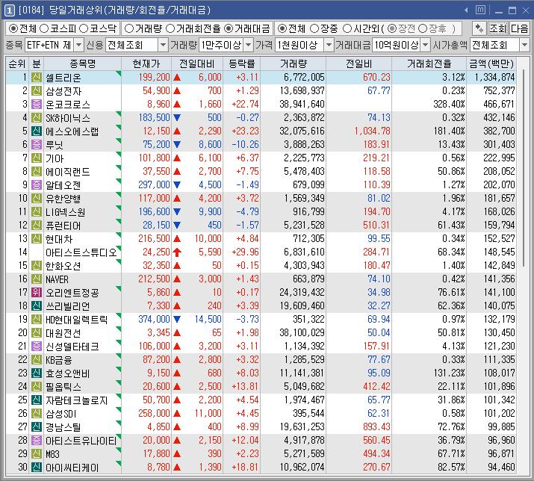Click the down arrow icon for HD현대일렉트릭
Image resolution: width=534 pixels, height=481 pixels.
point(177,319)
